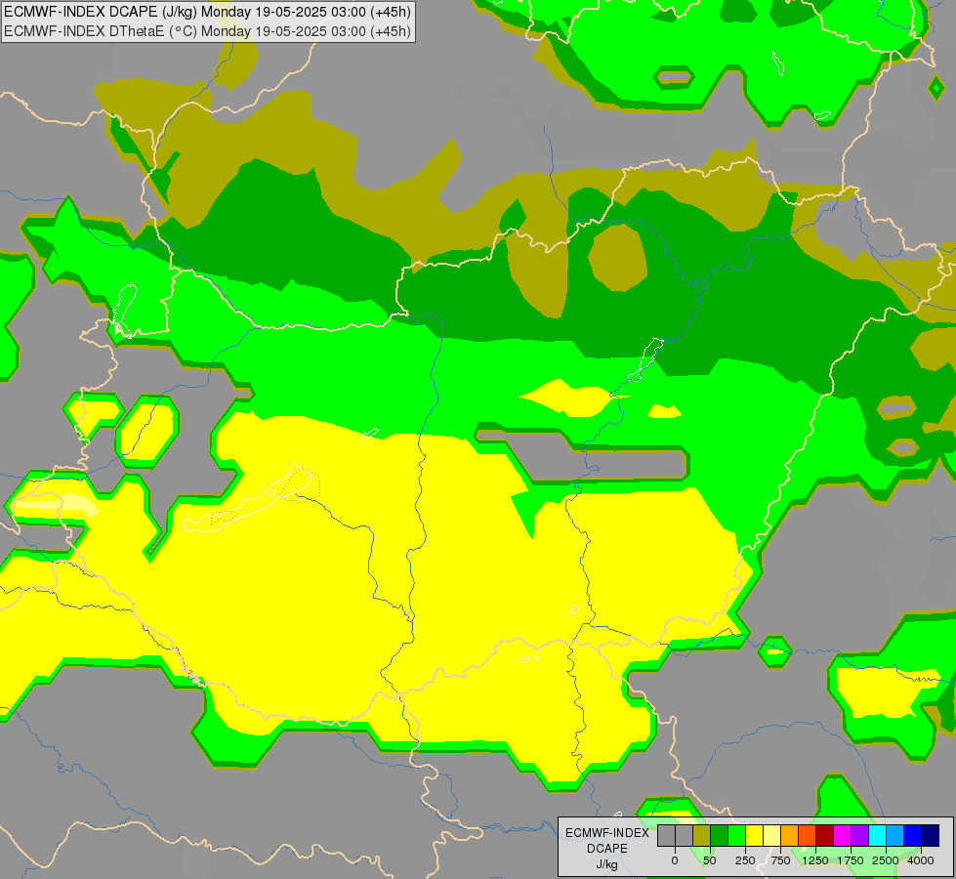Click the legend value 750
The height and width of the screenshot is (879, 956).
tap(780, 860)
